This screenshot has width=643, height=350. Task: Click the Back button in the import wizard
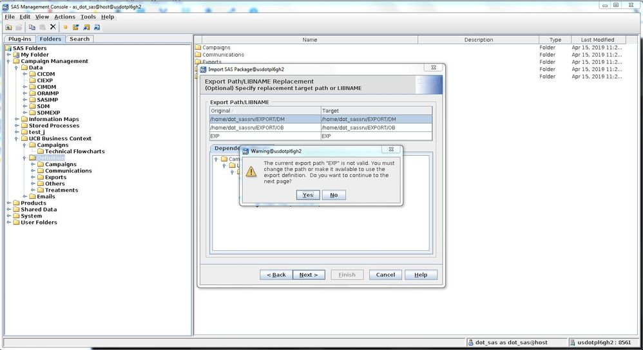276,275
